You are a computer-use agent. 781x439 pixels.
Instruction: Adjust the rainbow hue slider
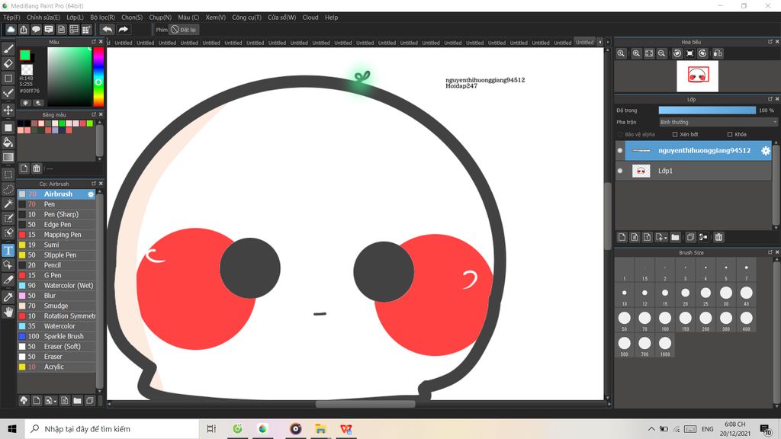pyautogui.click(x=98, y=77)
